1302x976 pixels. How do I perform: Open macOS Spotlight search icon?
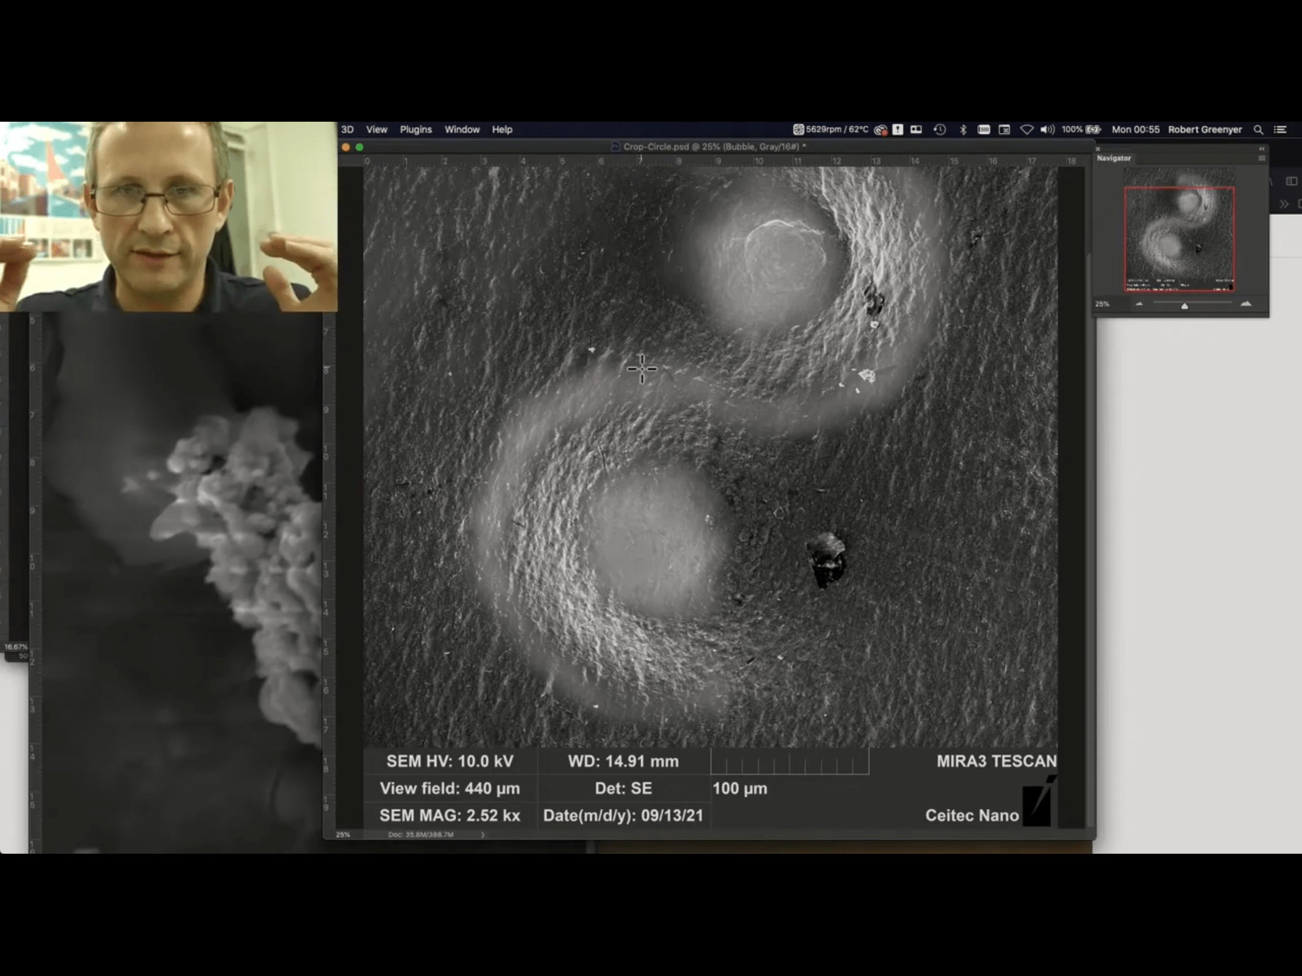[x=1258, y=129]
